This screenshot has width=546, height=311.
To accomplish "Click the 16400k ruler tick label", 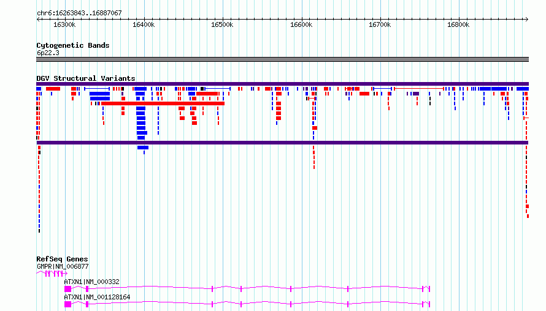I will (x=144, y=24).
